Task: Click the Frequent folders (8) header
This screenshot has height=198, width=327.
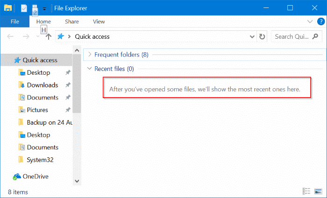Action: tap(121, 55)
